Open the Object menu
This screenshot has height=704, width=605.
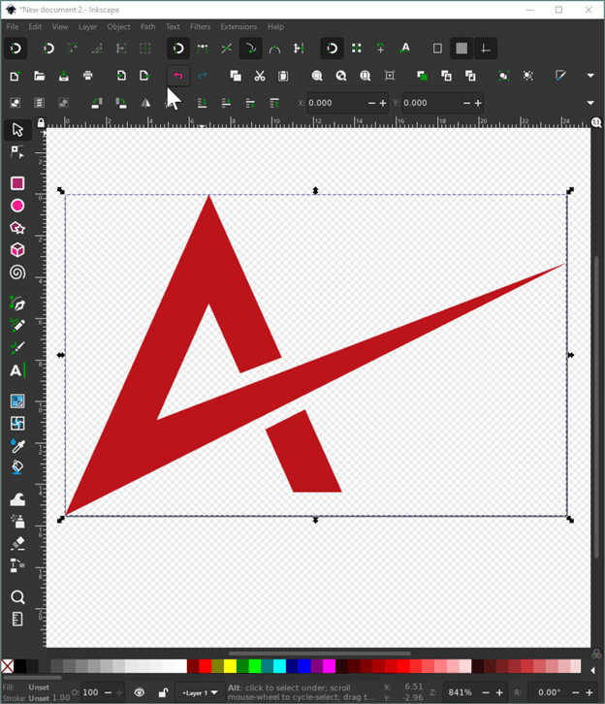click(118, 27)
